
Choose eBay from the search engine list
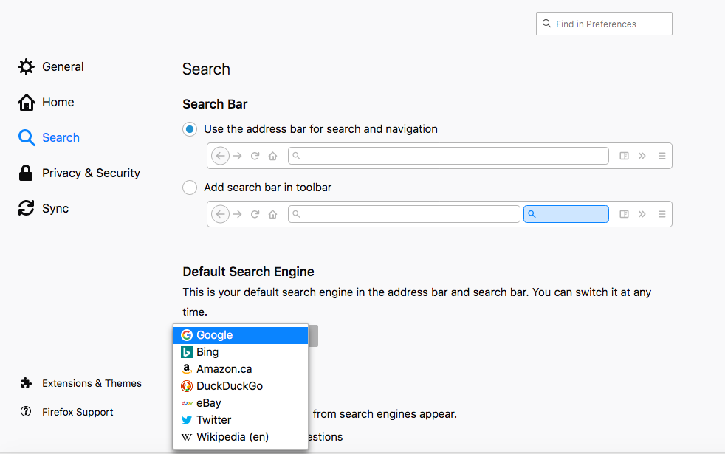241,403
